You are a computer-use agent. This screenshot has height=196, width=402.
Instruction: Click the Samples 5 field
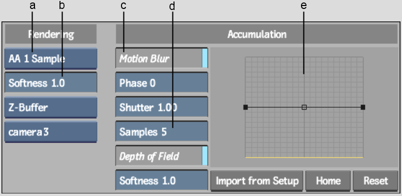tap(161, 132)
